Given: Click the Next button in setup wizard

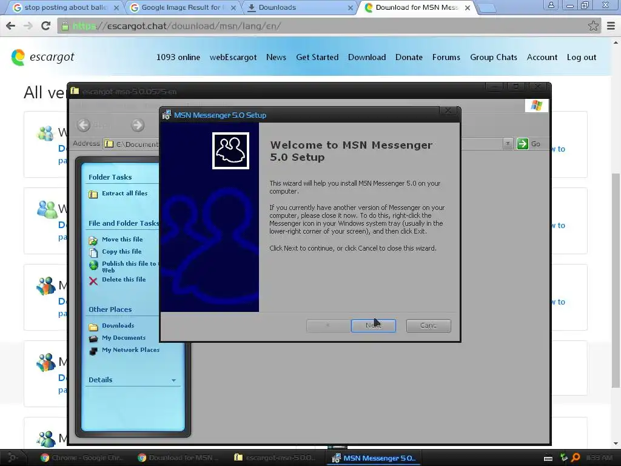Looking at the screenshot, I should 373,326.
